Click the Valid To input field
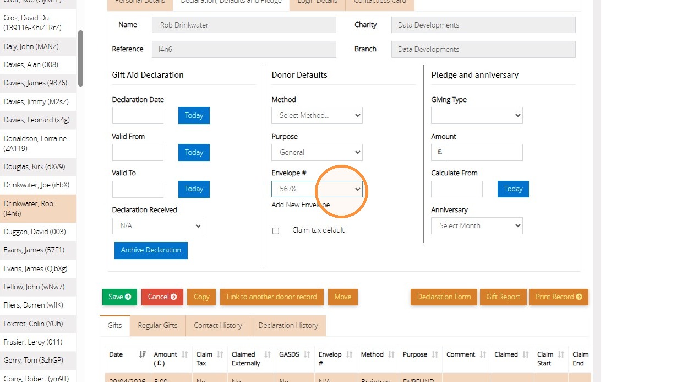Viewport: 682px width, 382px height. pyautogui.click(x=138, y=189)
